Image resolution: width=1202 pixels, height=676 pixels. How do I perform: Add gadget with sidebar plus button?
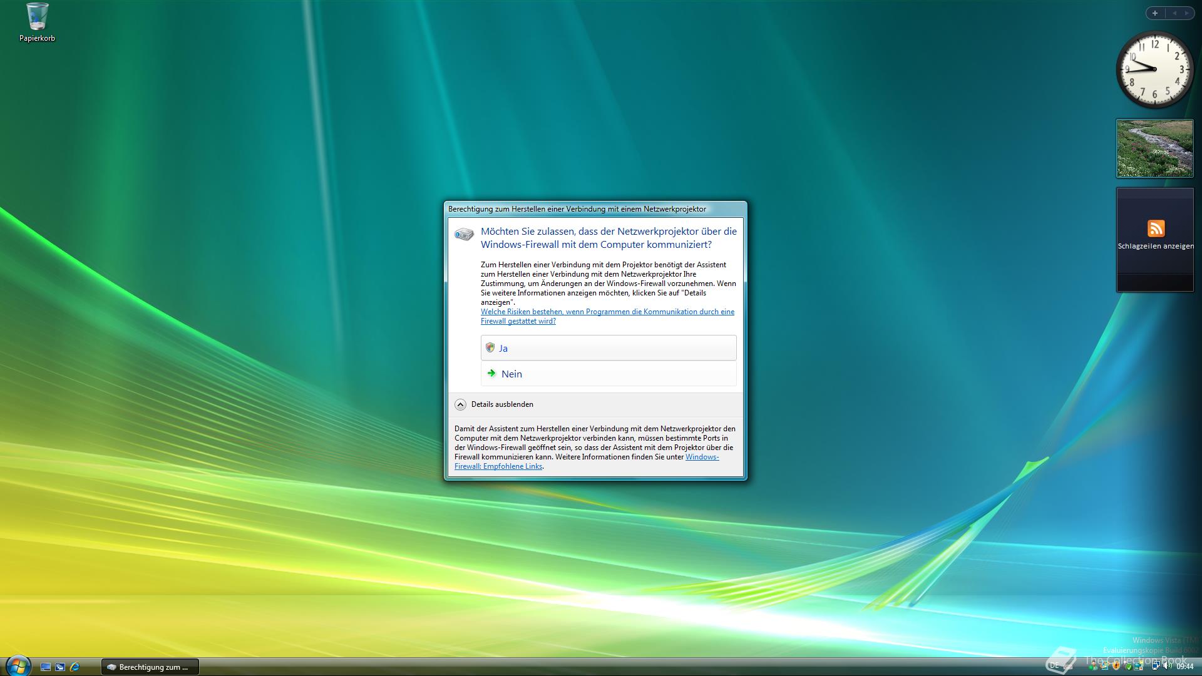1155,13
